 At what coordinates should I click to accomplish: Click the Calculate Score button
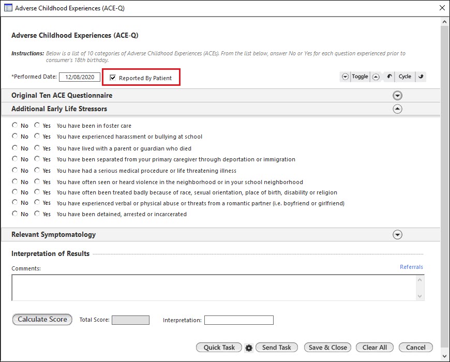tap(42, 320)
